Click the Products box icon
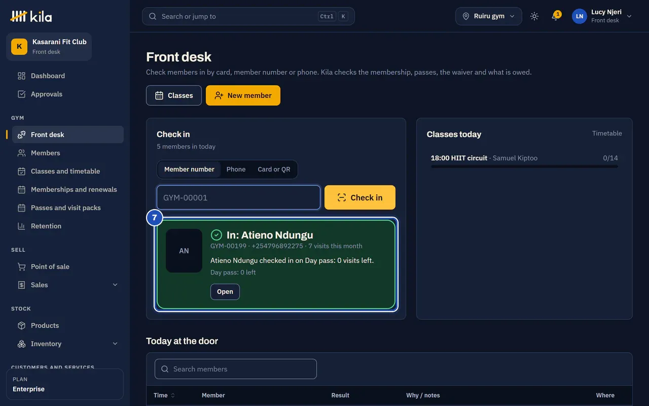This screenshot has height=406, width=649. 21,325
